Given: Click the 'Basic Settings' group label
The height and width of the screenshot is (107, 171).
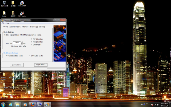Looking at the screenshot, I should coord(9,32).
